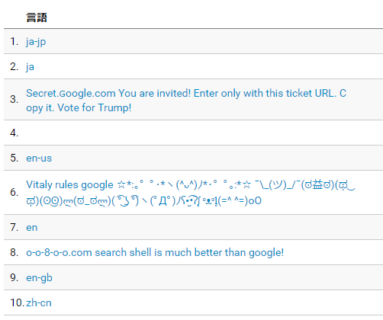Click row number 9 beside en-gb
This screenshot has height=320, width=383.
click(14, 277)
